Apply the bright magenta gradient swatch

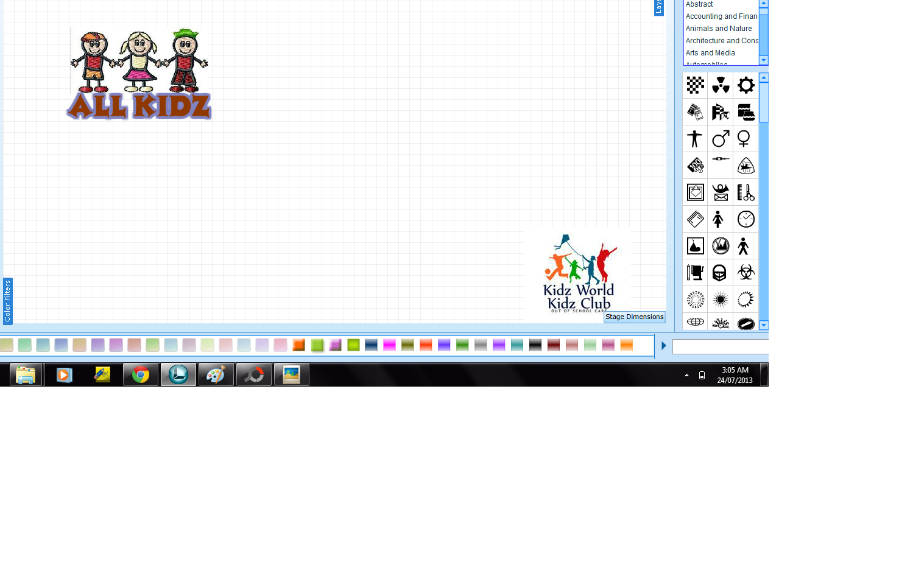390,345
